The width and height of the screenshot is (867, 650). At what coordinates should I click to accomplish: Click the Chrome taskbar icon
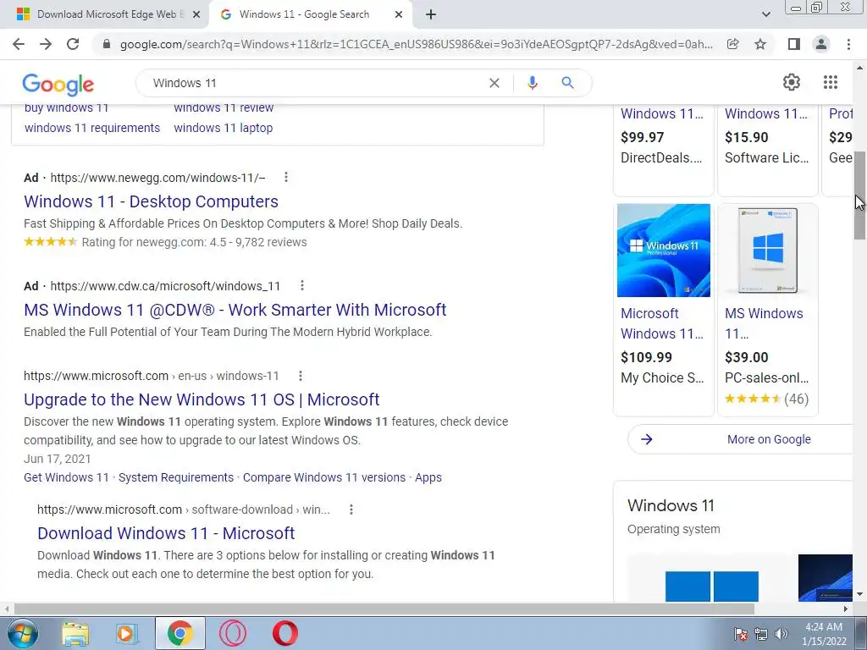pos(179,633)
